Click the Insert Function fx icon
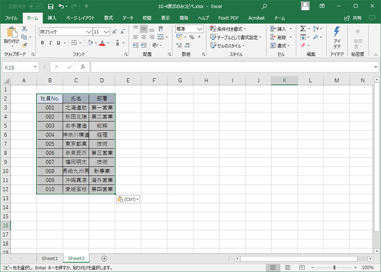Screen dimensions: 381x272 (x=83, y=67)
